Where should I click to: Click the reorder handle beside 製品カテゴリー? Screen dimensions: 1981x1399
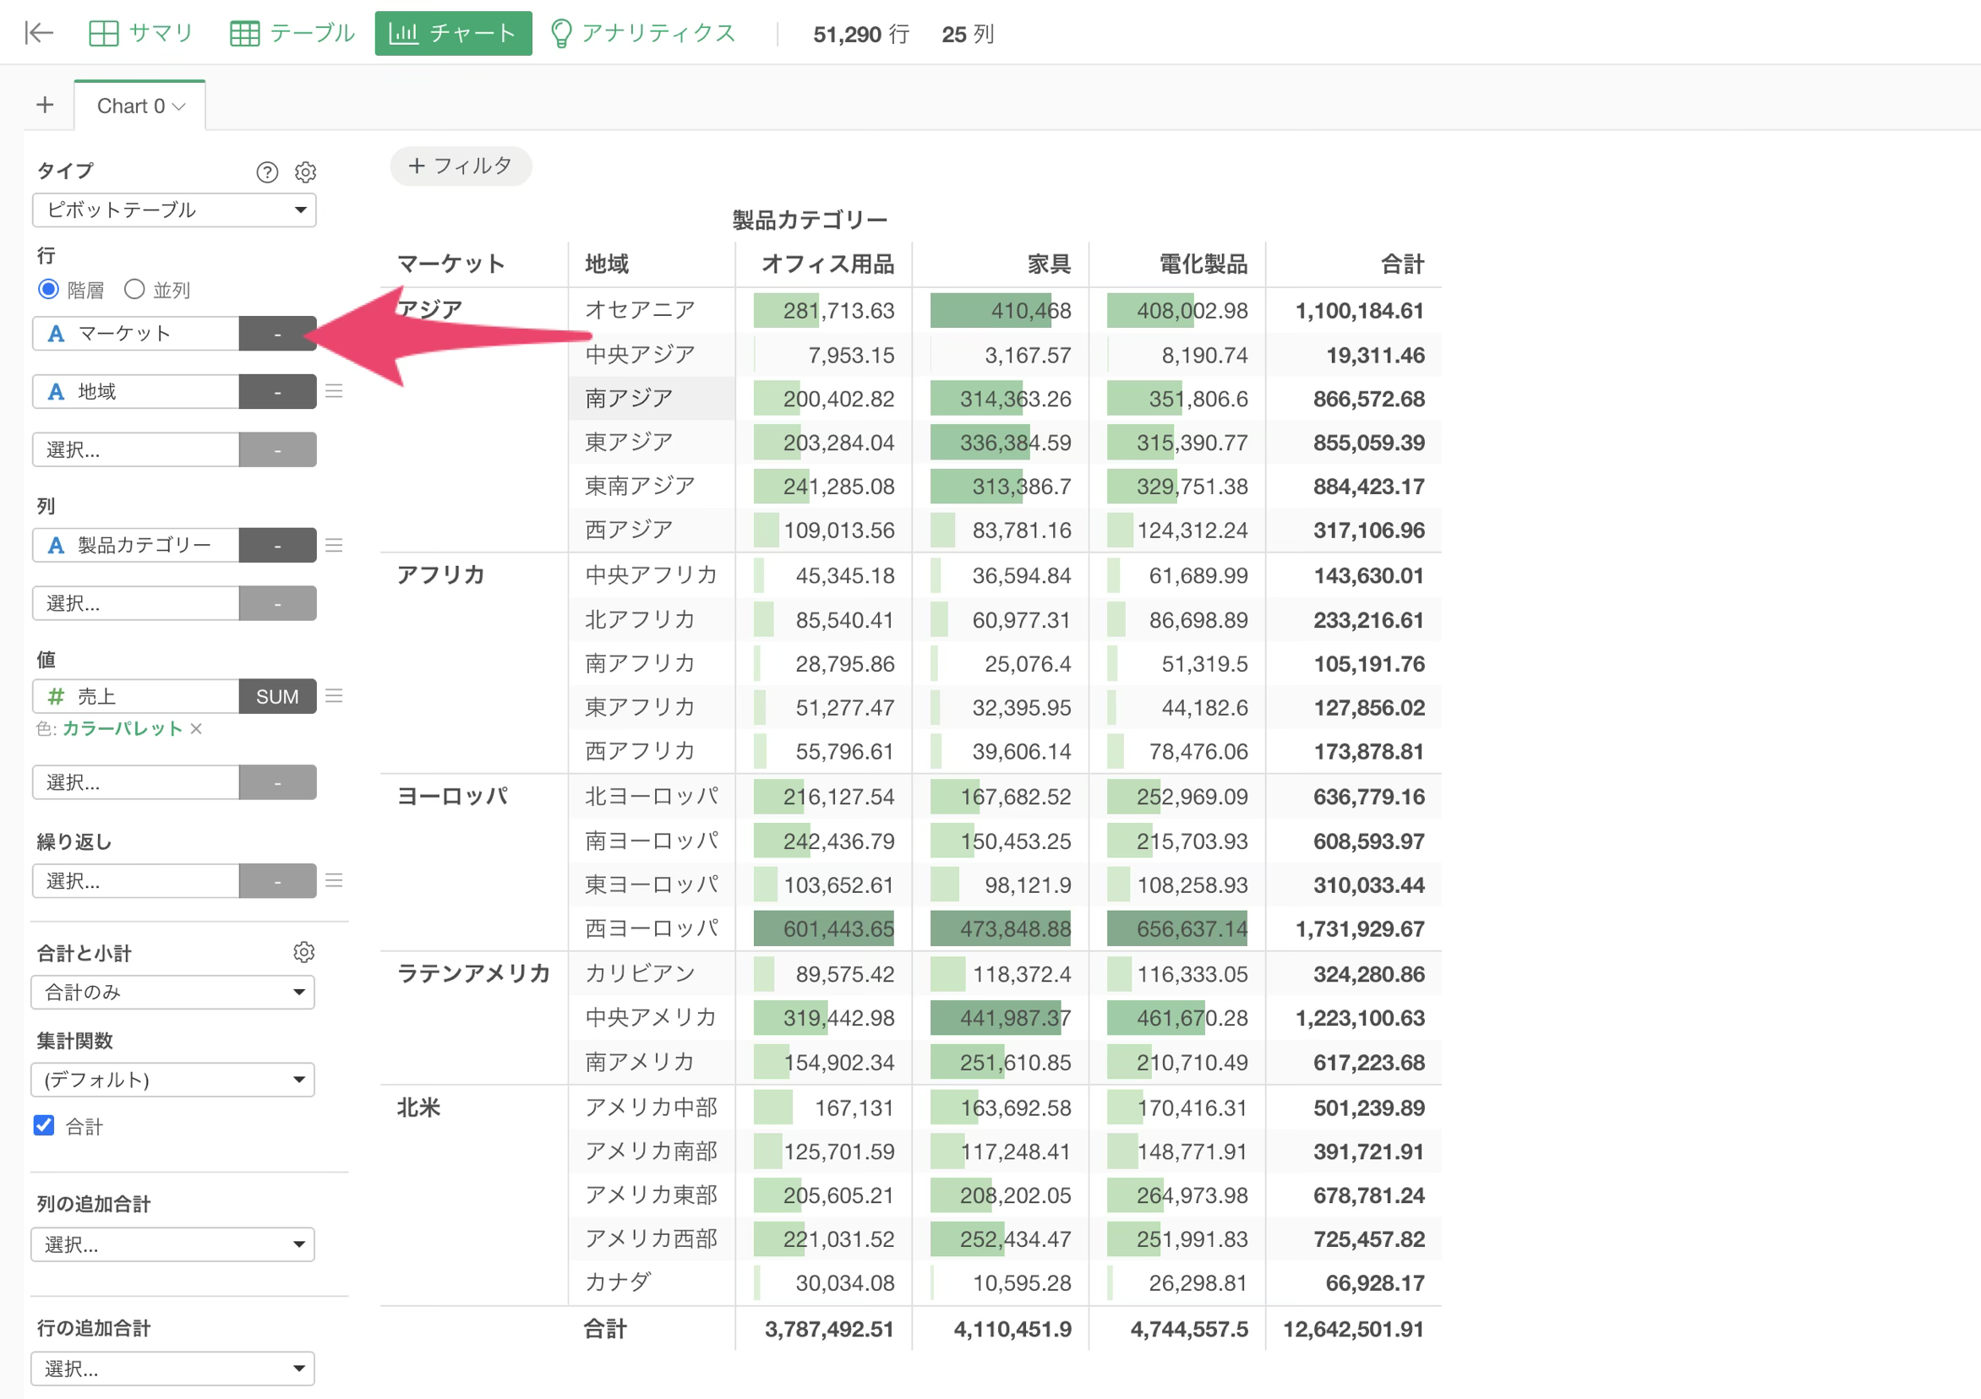334,545
